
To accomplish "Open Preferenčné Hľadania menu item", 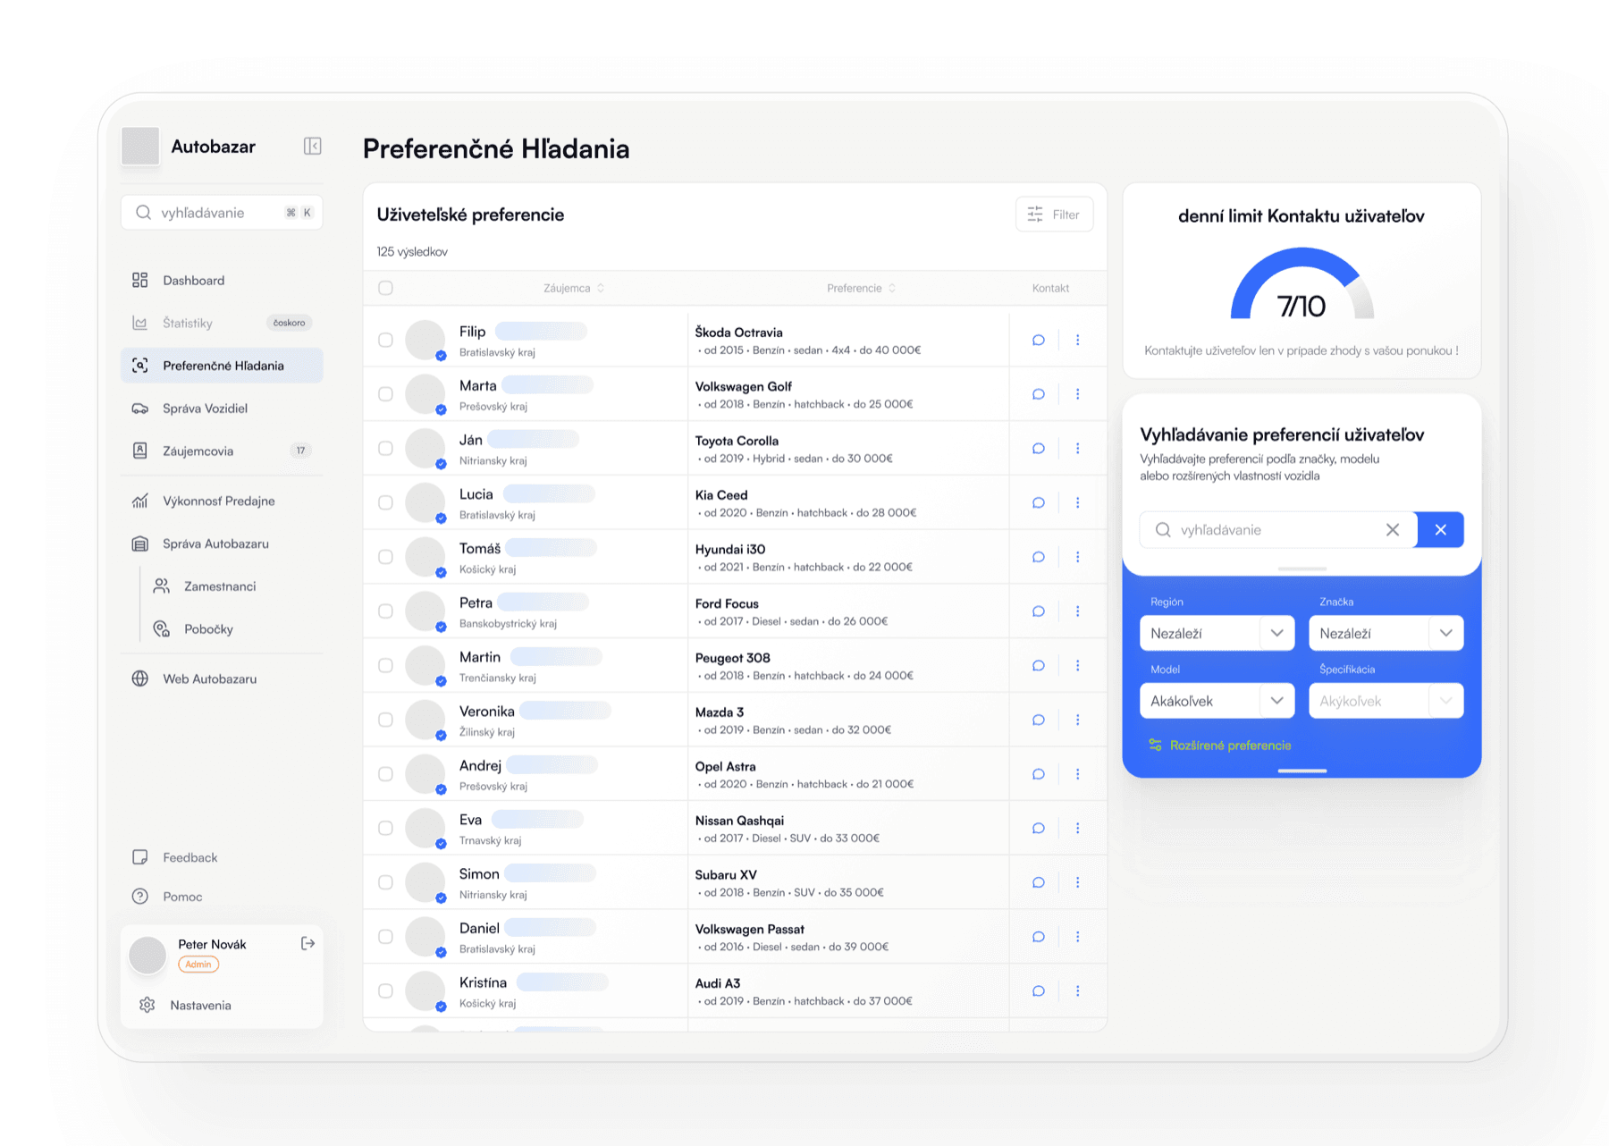I will coord(222,366).
